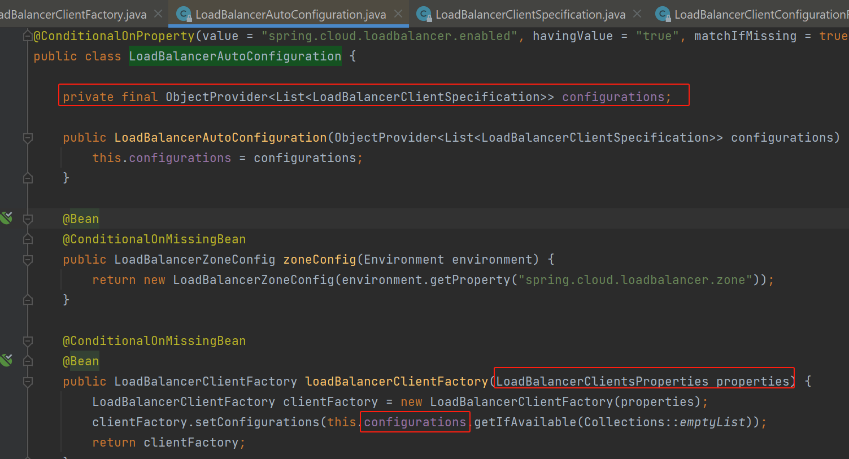Click class icon on LoadBalancerAutoConfiguration.java tab
Screen dimensions: 849x459
(184, 14)
